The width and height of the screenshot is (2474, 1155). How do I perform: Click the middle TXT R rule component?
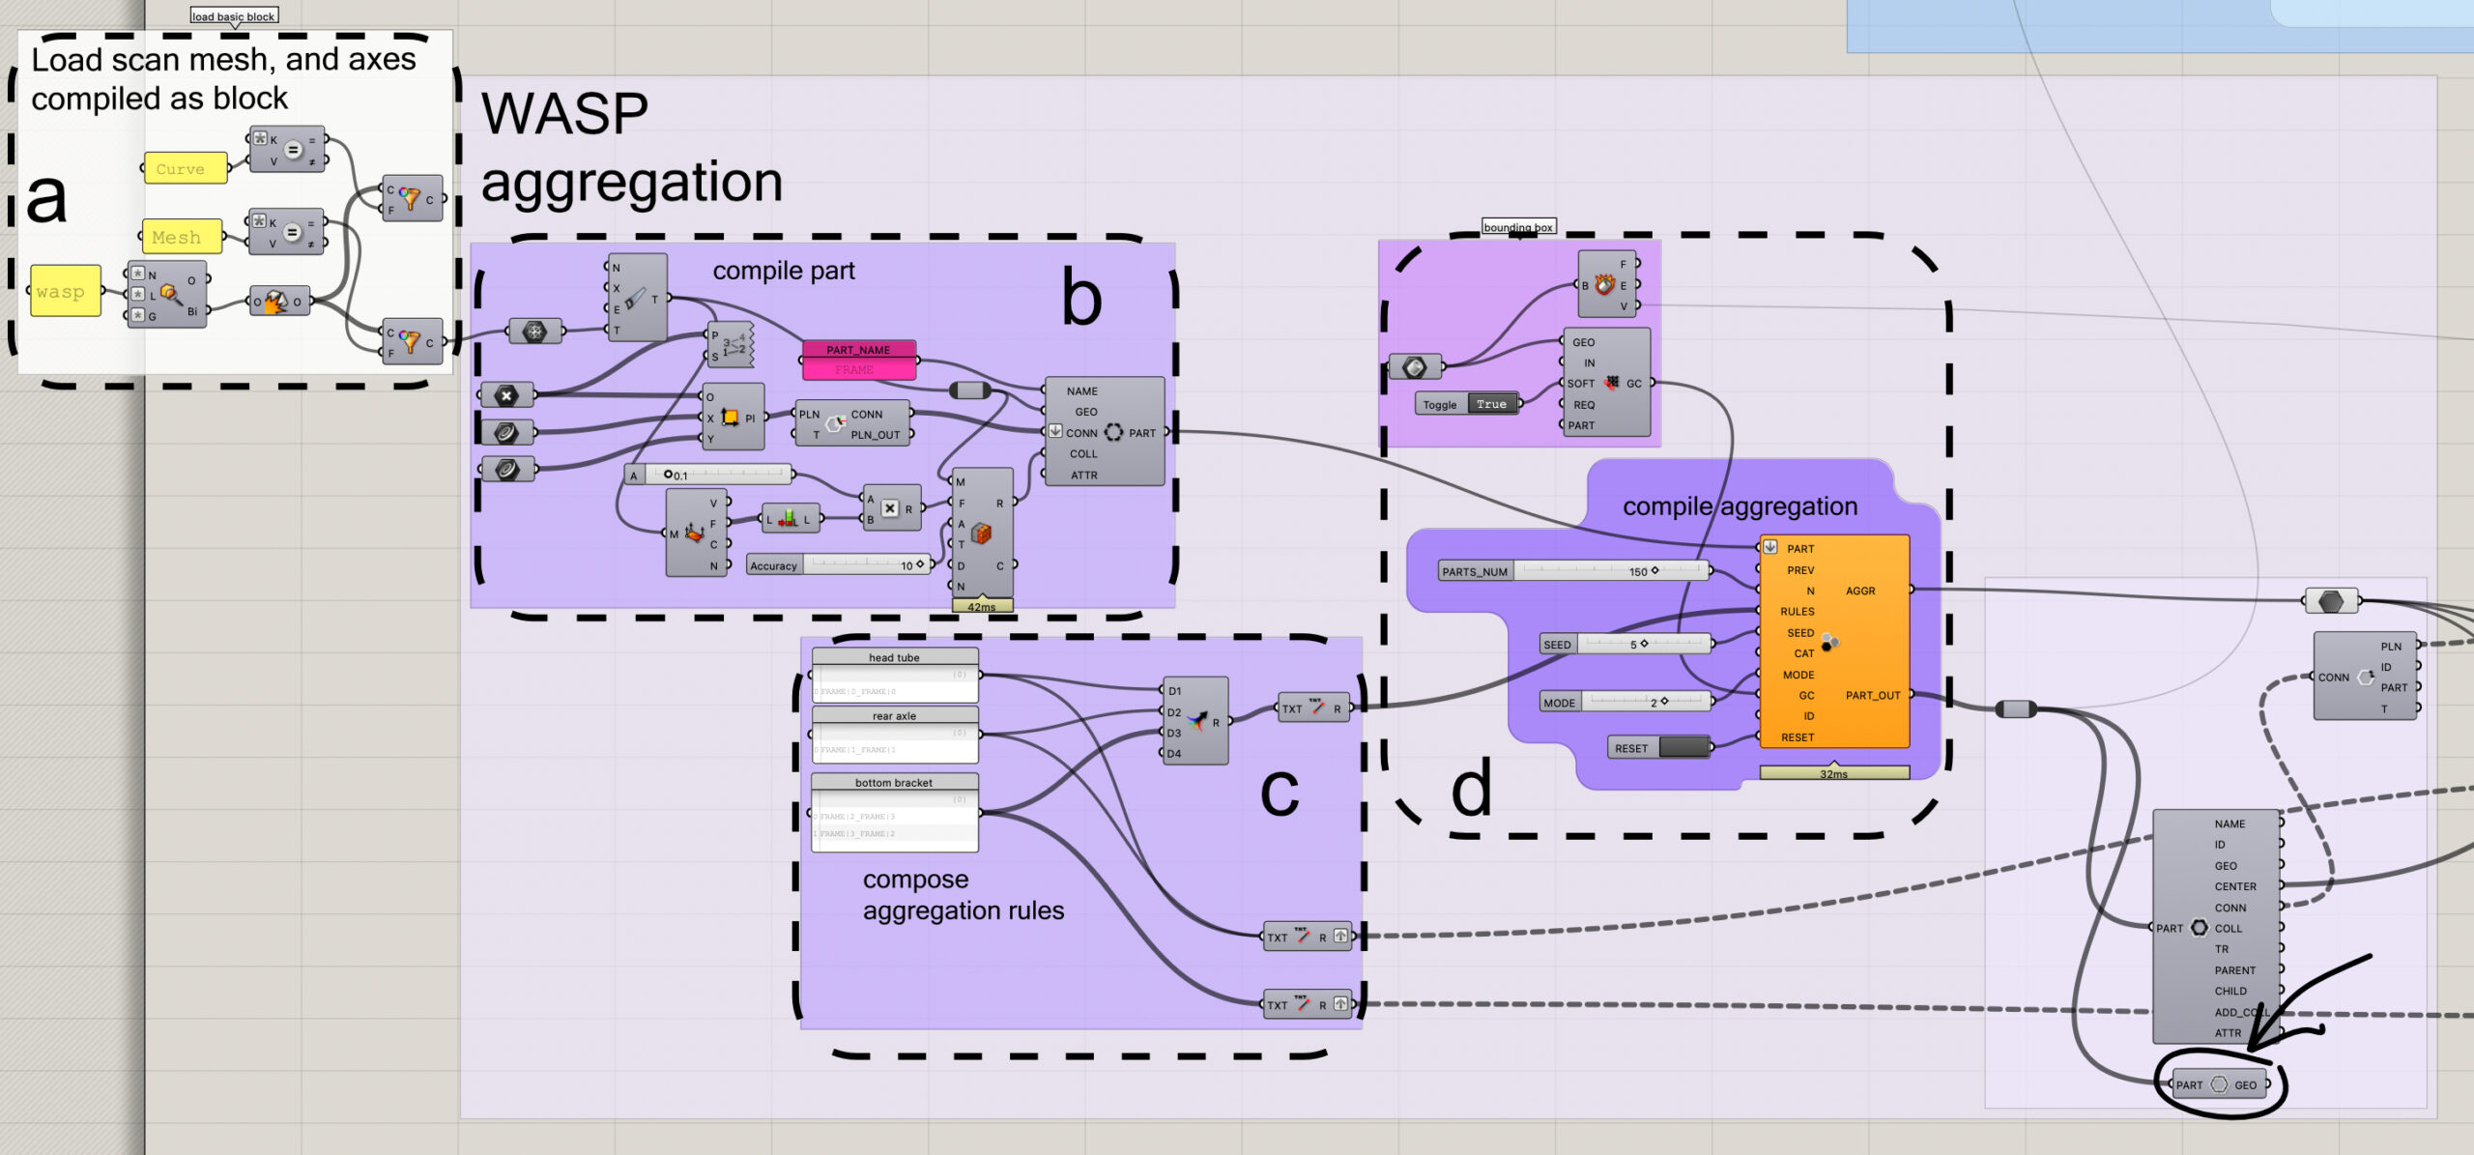tap(1309, 937)
